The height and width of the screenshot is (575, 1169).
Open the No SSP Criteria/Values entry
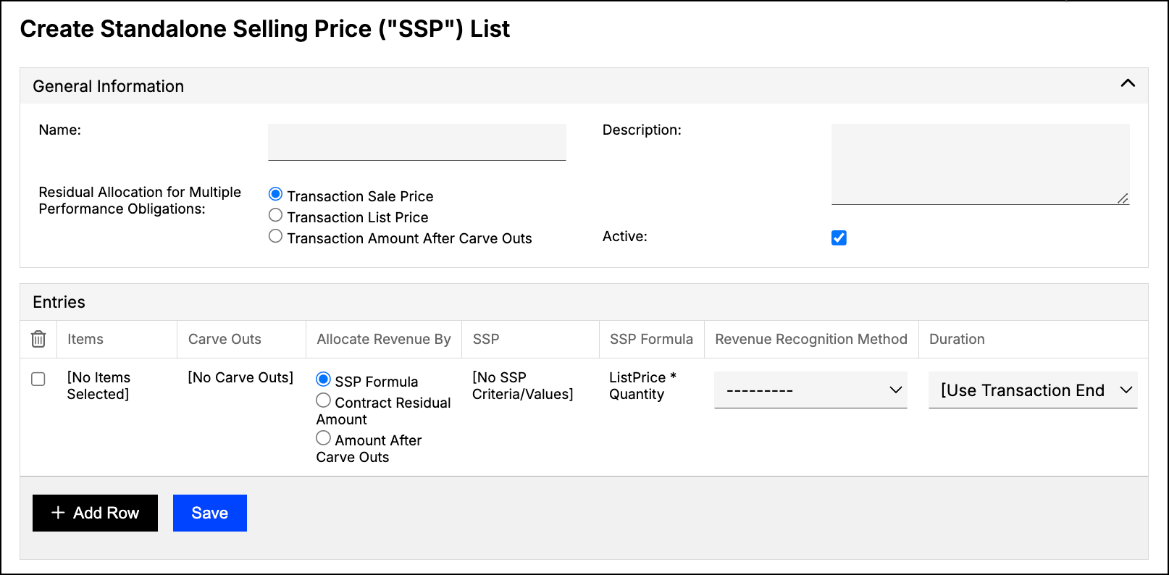tap(522, 386)
